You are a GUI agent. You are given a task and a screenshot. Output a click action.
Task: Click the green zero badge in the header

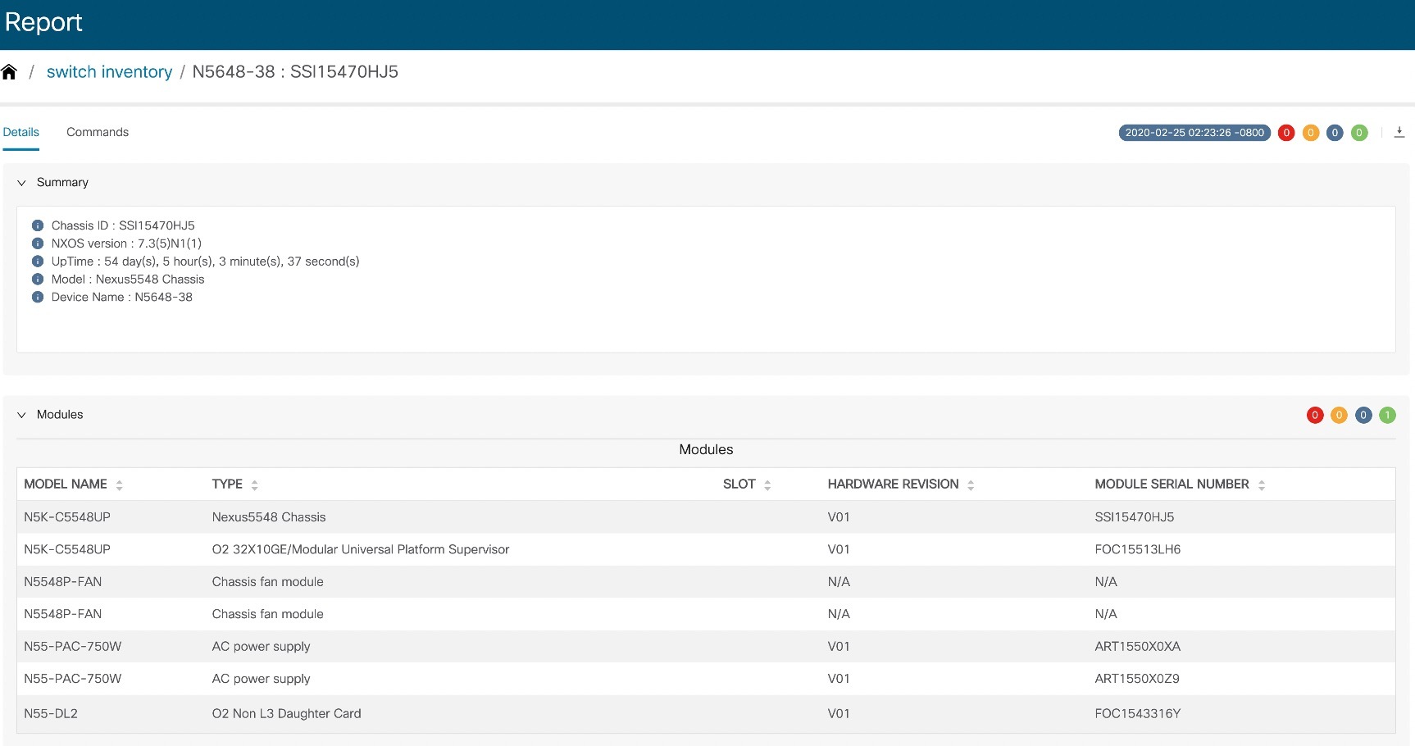1359,132
